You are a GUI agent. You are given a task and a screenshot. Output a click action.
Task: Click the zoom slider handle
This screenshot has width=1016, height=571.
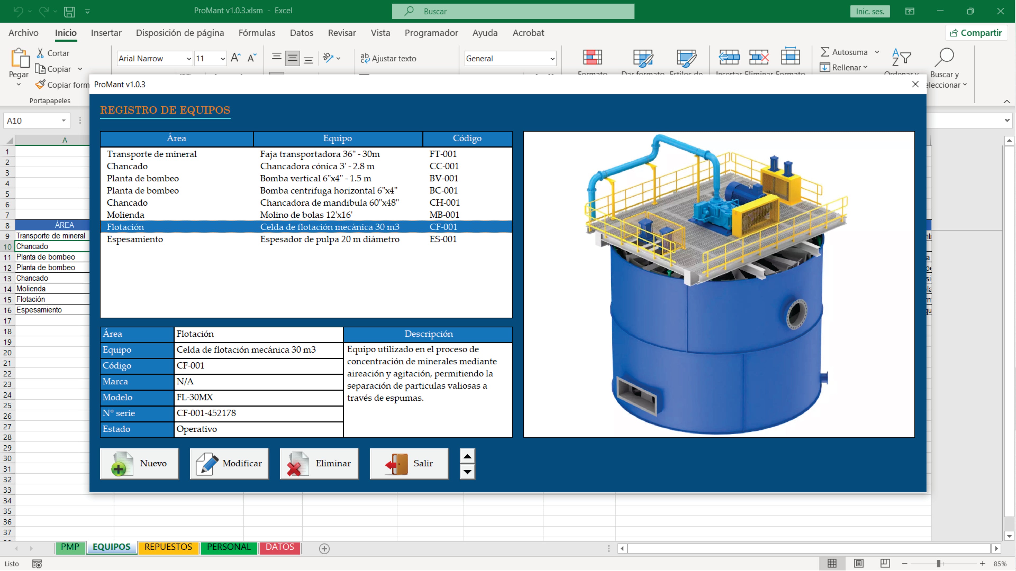point(939,564)
